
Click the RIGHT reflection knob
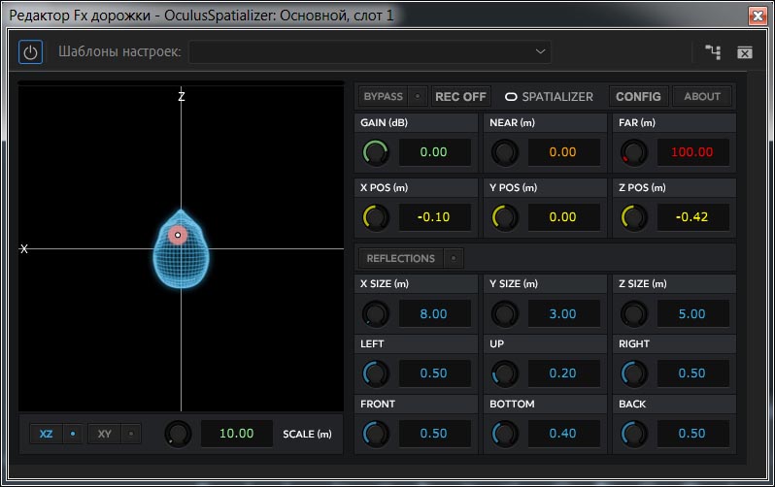tap(633, 373)
